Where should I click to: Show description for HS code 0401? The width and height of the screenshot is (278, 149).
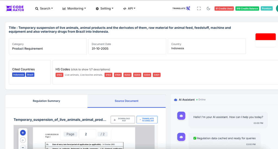pyautogui.click(x=157, y=75)
